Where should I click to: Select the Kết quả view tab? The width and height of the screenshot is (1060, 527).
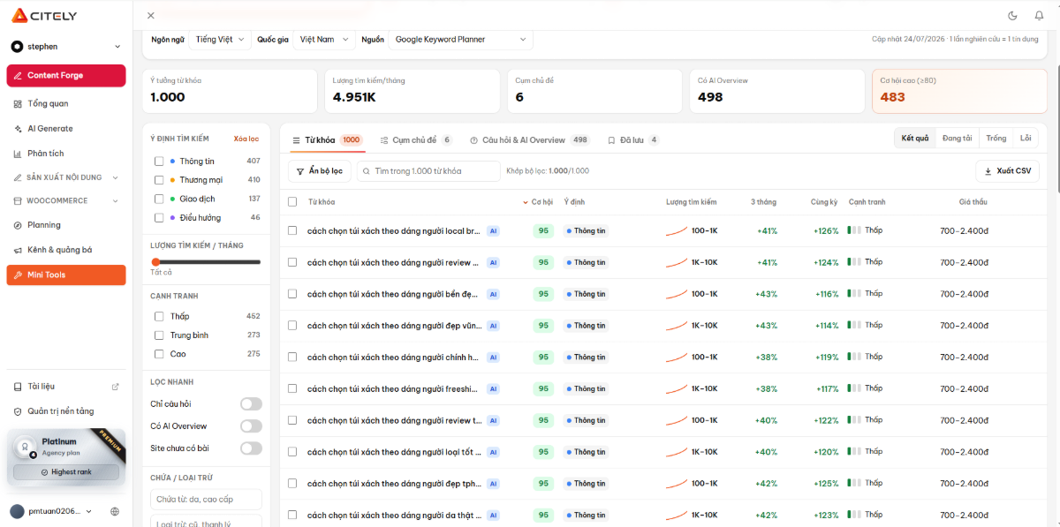pyautogui.click(x=915, y=139)
